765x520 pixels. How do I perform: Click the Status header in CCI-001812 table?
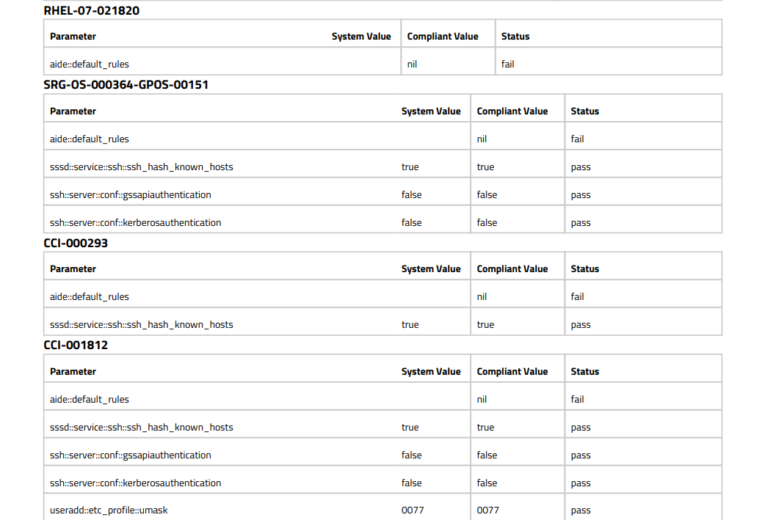coord(584,372)
